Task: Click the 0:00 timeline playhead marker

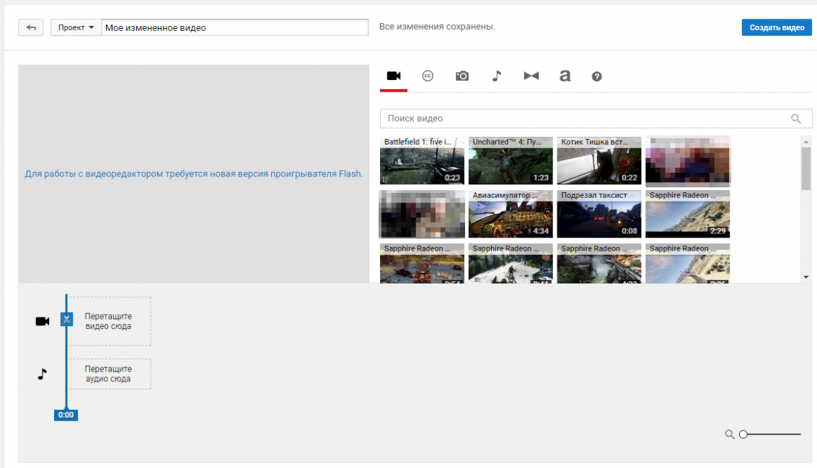Action: pos(66,415)
